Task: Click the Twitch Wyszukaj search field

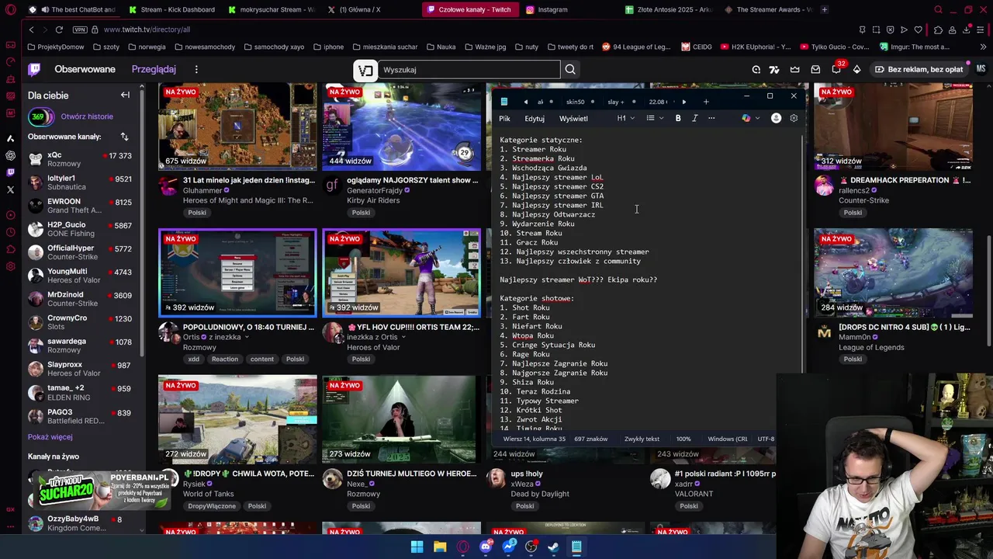Action: (x=468, y=70)
